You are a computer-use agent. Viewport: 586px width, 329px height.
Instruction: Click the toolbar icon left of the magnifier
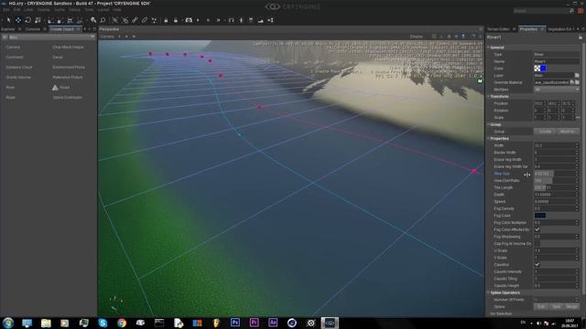(93, 20)
